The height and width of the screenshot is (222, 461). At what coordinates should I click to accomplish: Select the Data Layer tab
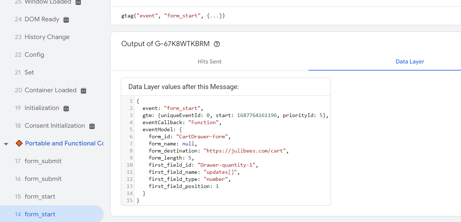coord(410,61)
